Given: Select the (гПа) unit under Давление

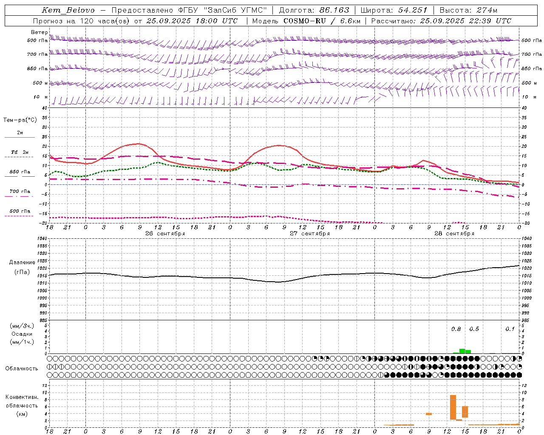Looking at the screenshot, I should pyautogui.click(x=22, y=272).
